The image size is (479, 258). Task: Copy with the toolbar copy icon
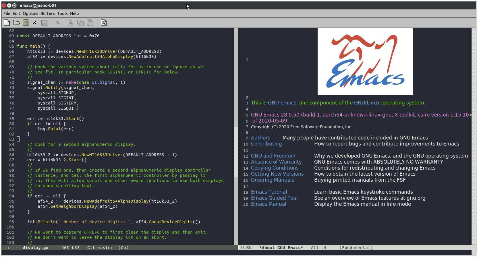[80, 23]
